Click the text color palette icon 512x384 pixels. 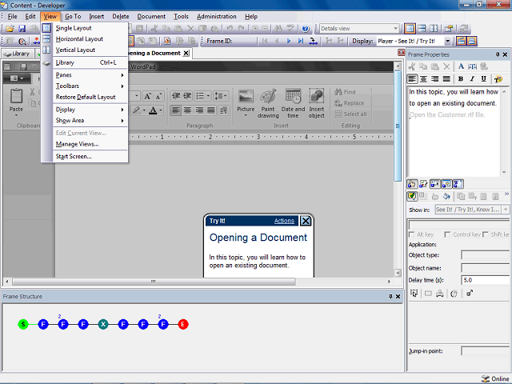[498, 78]
